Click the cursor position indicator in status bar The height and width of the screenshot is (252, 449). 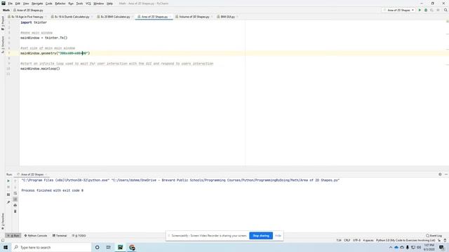(339, 240)
